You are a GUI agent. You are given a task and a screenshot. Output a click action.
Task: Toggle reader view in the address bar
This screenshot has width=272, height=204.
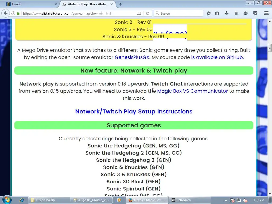pos(139,13)
